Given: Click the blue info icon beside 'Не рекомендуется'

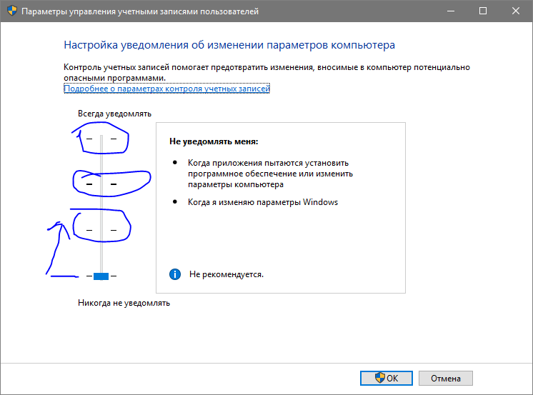Looking at the screenshot, I should tap(174, 274).
